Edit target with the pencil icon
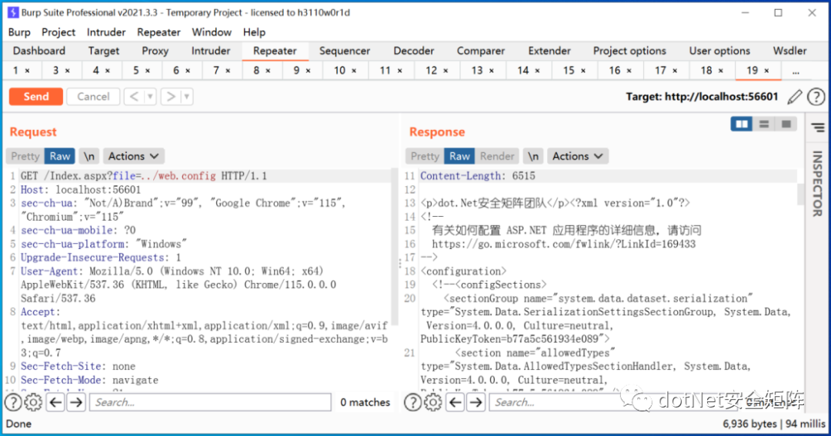The width and height of the screenshot is (831, 436). click(x=794, y=96)
